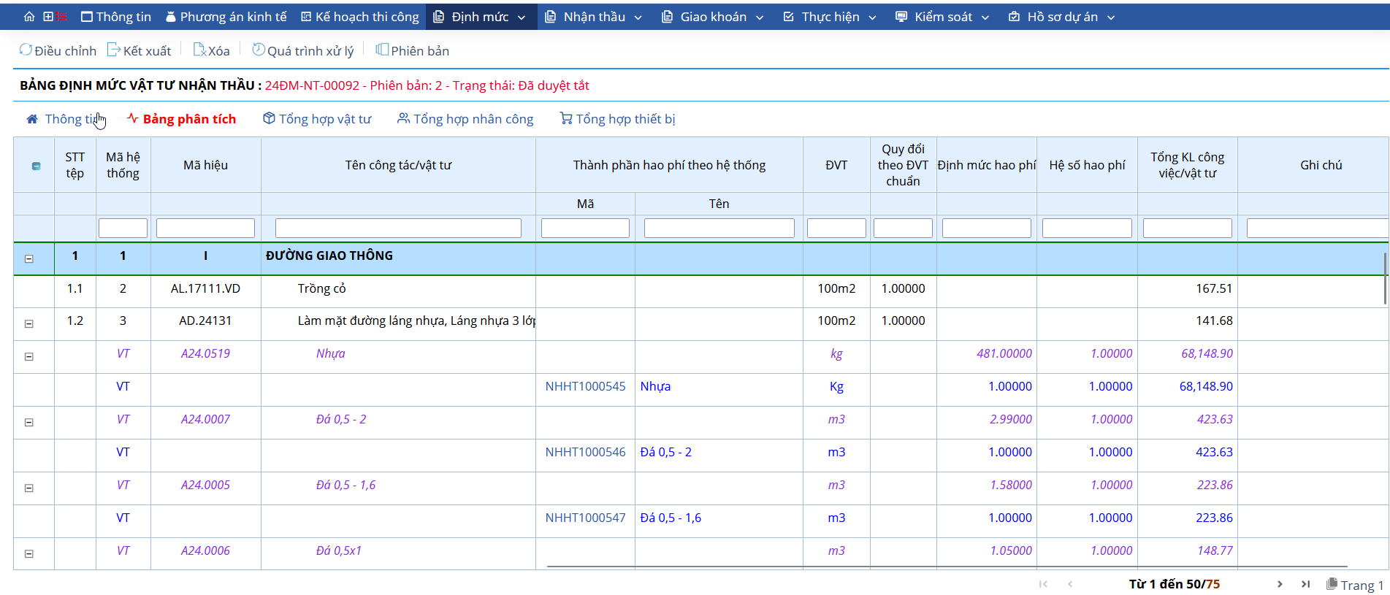Open the Thông tin menu item
1390x595 pixels.
pos(115,17)
